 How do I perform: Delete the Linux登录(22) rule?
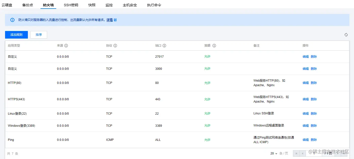click(314, 114)
